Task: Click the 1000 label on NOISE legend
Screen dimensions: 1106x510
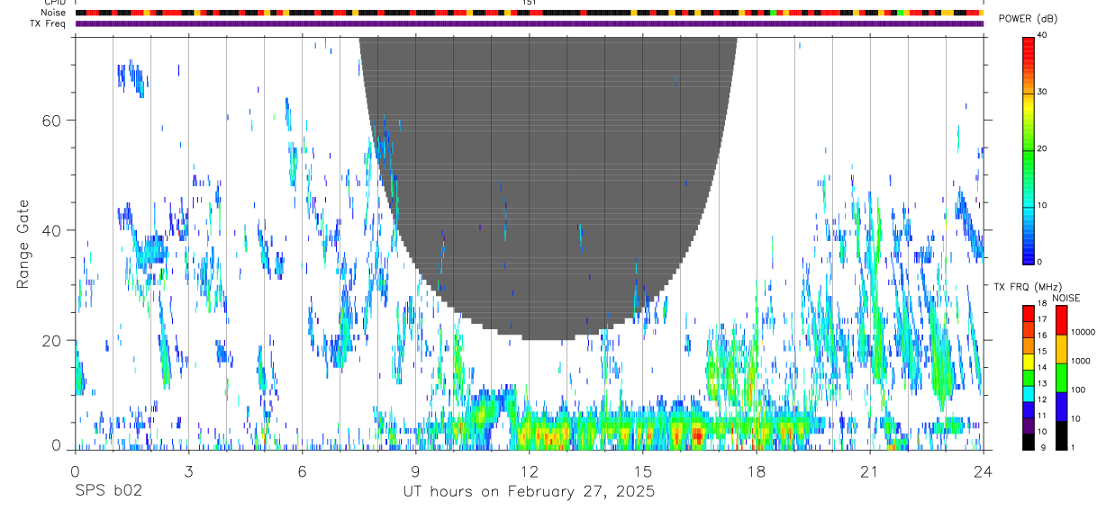Action: [1080, 361]
